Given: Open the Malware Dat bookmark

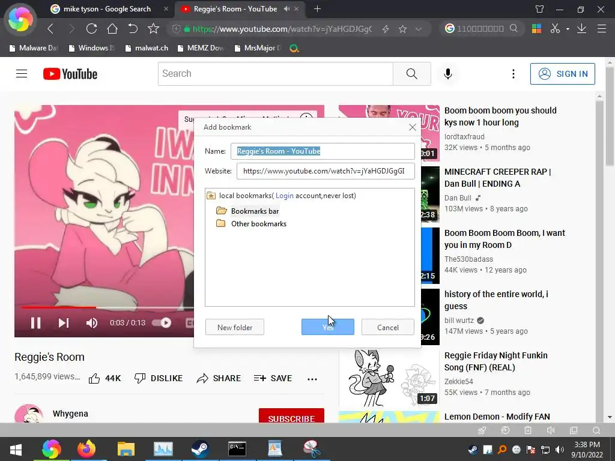Looking at the screenshot, I should (x=34, y=48).
